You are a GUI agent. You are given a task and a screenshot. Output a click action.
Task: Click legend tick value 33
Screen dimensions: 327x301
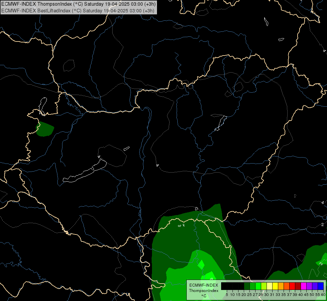coord(278,295)
